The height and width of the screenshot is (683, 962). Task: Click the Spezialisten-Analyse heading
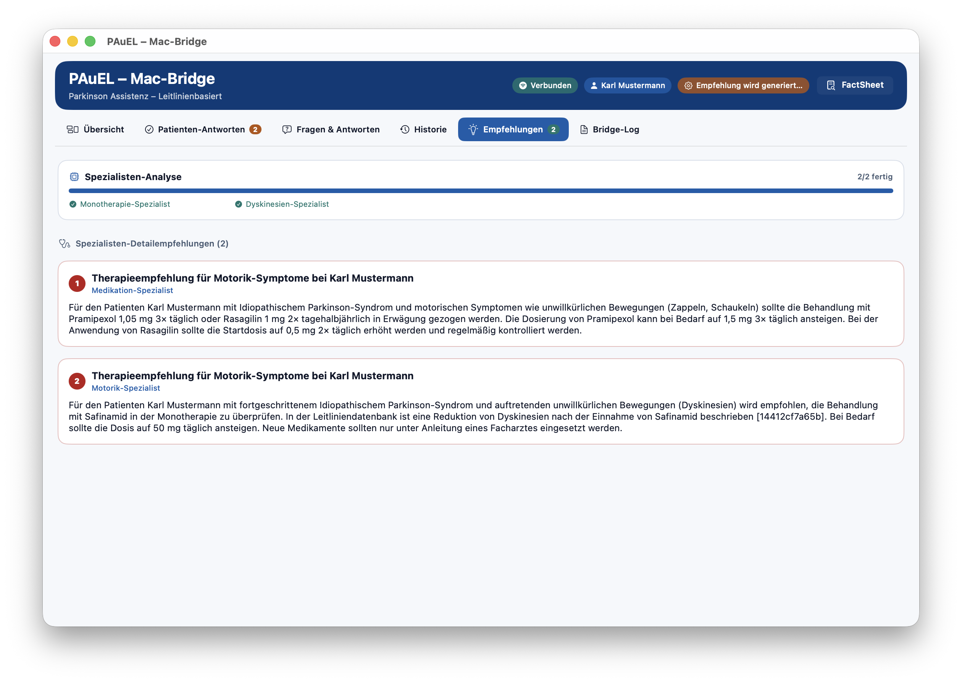[133, 177]
